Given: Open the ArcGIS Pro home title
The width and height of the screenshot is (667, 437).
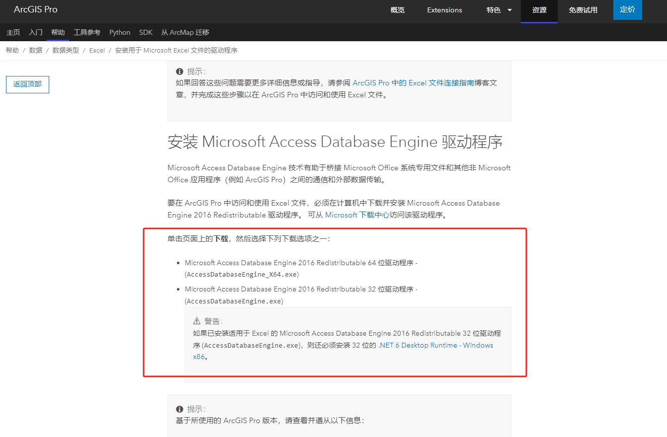Looking at the screenshot, I should 35,9.
